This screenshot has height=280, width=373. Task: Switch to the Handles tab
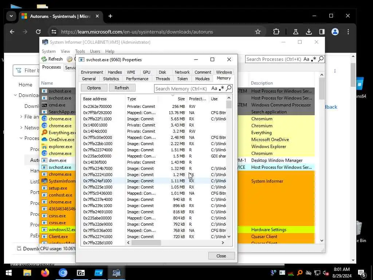(115, 72)
